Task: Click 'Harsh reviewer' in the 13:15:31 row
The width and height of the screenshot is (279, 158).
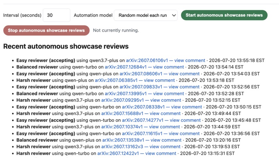Action: point(34,153)
